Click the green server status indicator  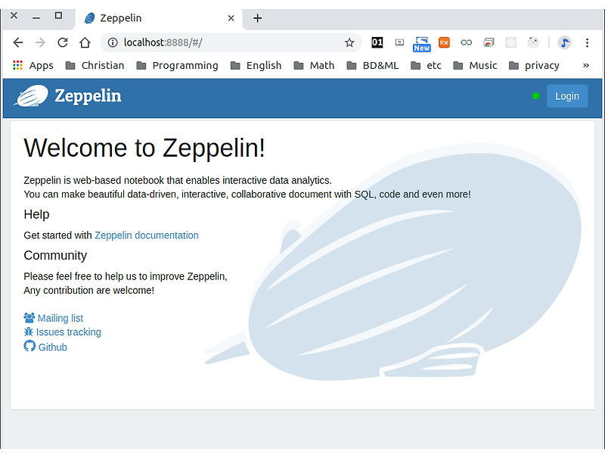535,96
